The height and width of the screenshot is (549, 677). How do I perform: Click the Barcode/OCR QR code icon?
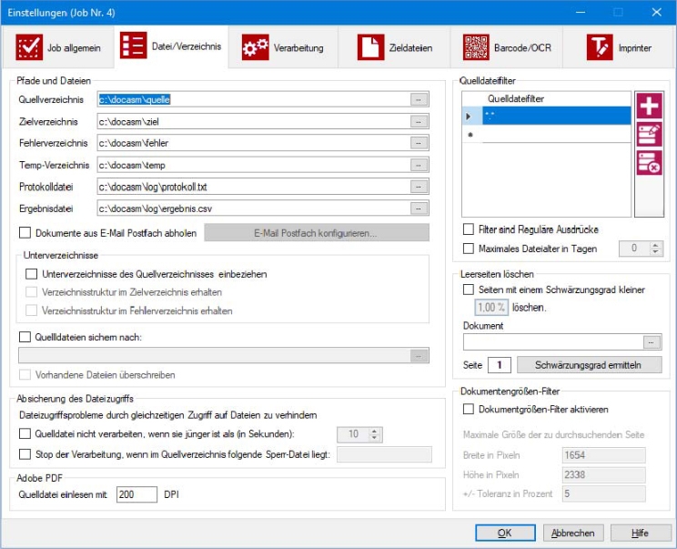point(476,47)
